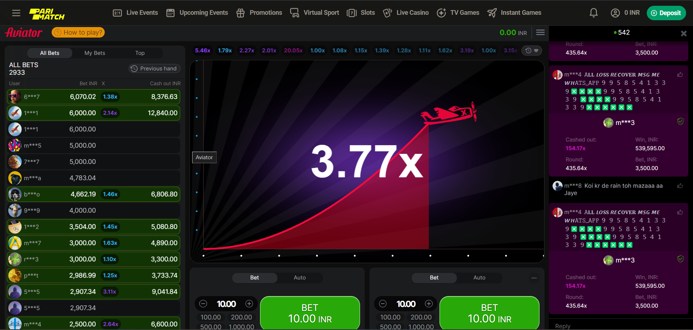Select the 200.00 quick amount in first panel
Viewport: 693px width, 330px height.
[241, 317]
